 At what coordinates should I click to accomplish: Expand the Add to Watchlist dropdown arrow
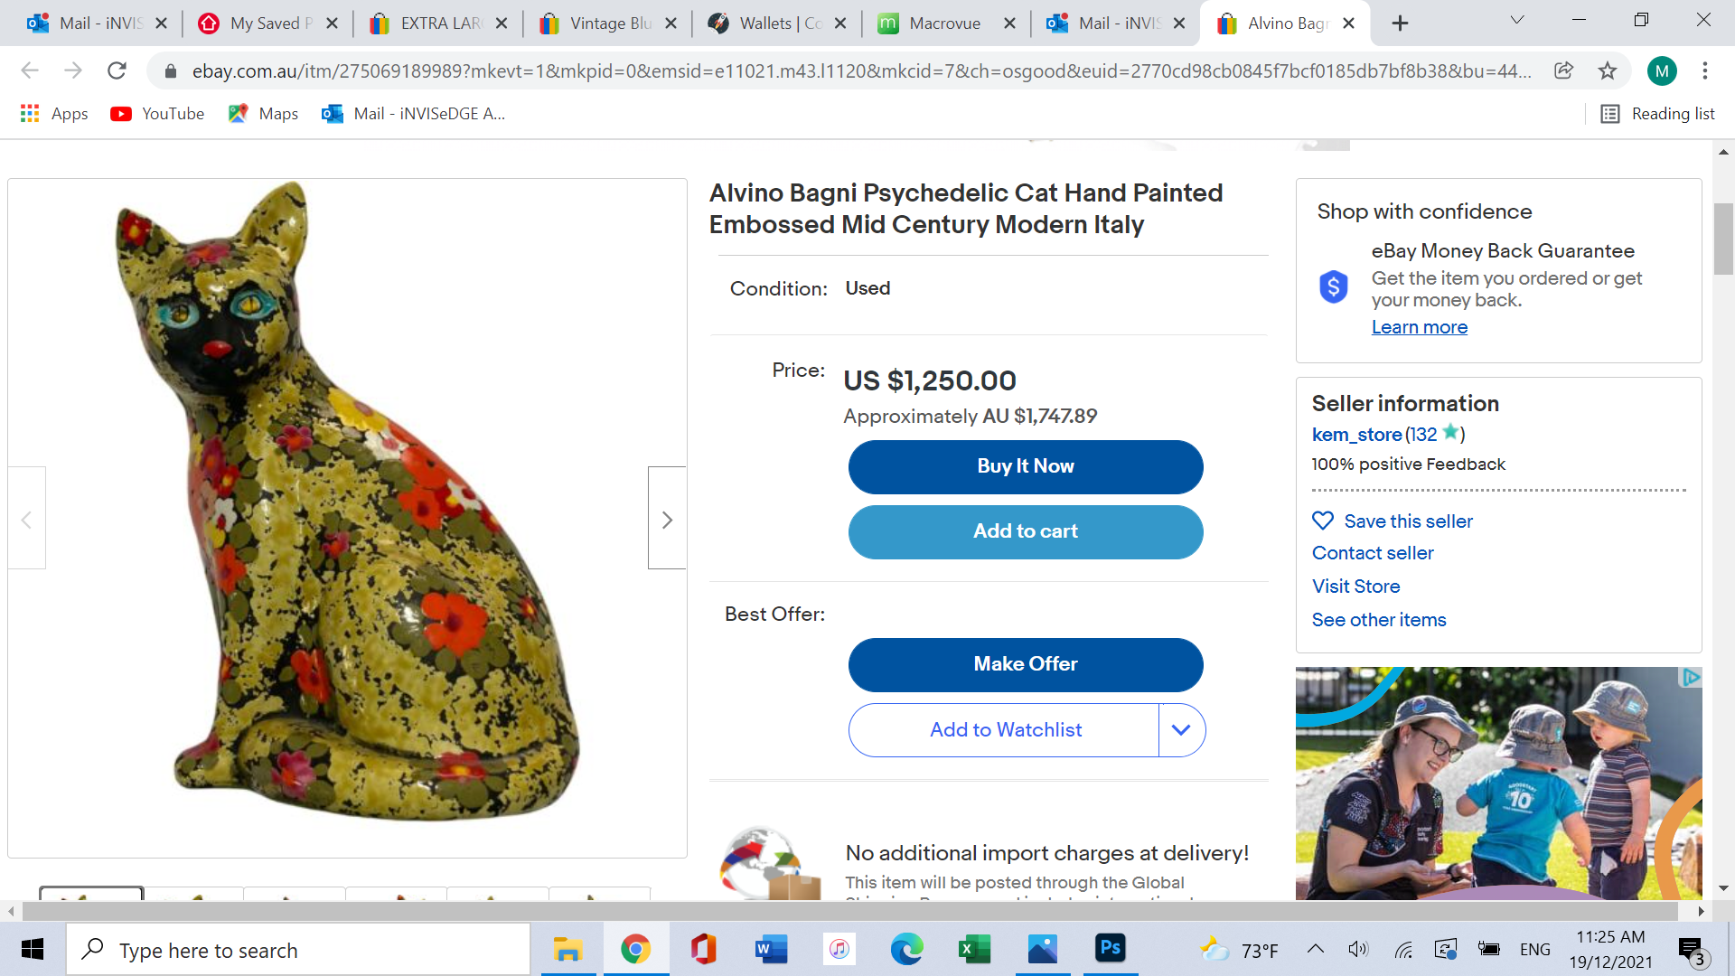tap(1181, 730)
